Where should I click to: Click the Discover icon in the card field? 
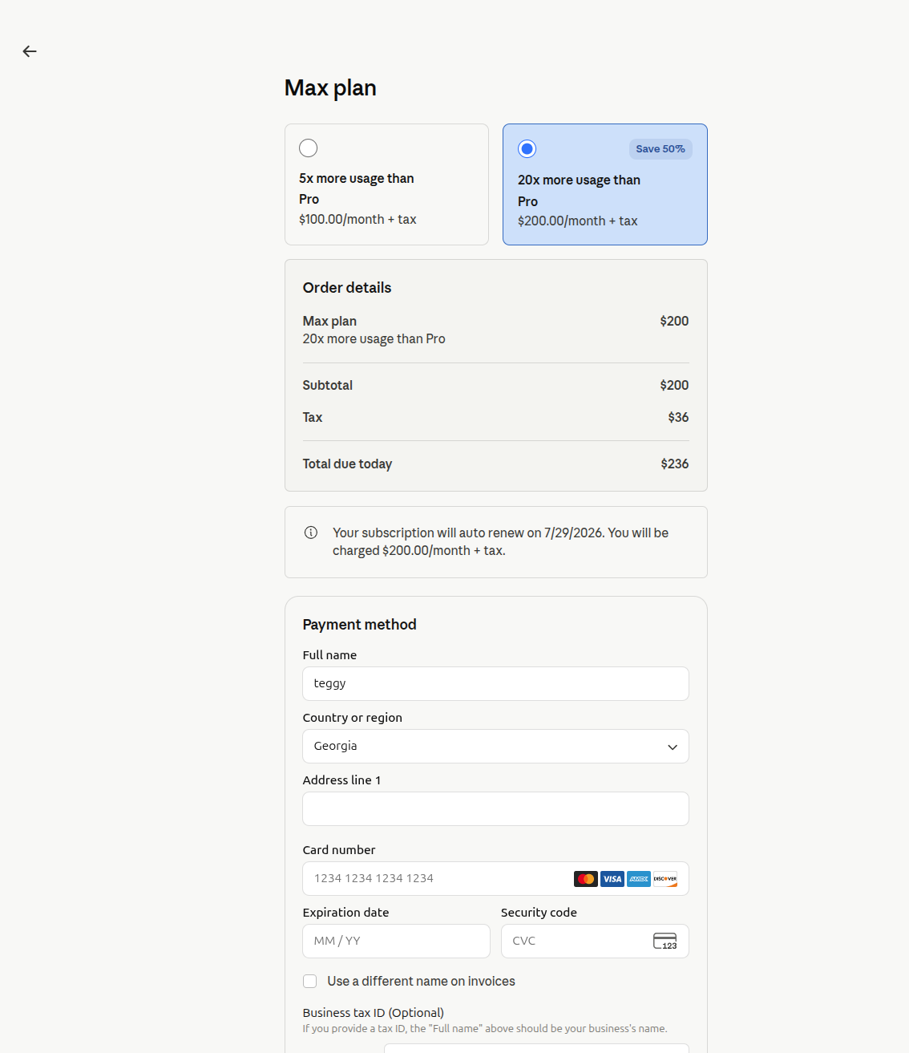click(x=665, y=879)
